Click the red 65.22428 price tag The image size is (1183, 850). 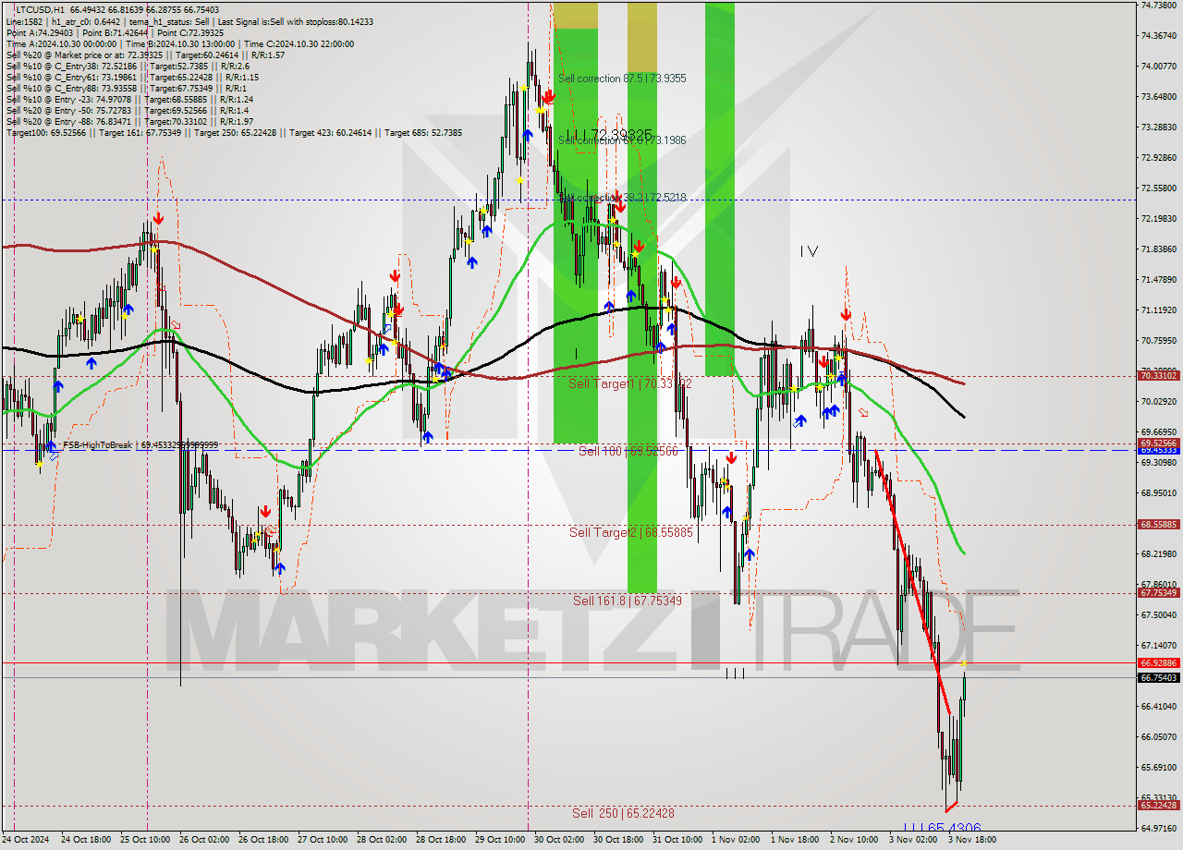click(1158, 805)
